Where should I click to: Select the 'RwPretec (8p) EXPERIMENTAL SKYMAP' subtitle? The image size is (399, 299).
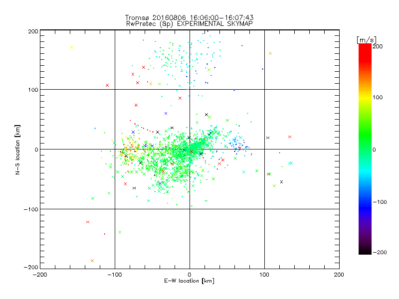point(189,24)
